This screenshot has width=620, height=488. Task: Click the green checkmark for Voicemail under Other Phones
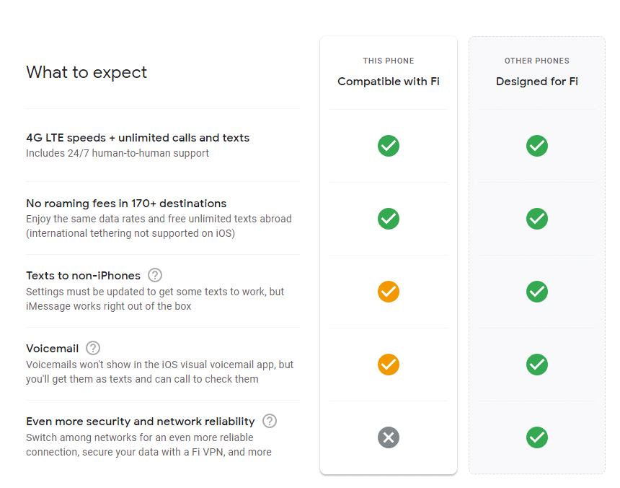coord(537,365)
